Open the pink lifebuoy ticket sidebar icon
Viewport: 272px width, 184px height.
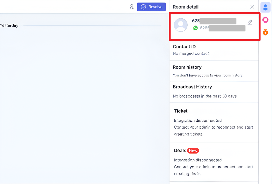coord(265,20)
